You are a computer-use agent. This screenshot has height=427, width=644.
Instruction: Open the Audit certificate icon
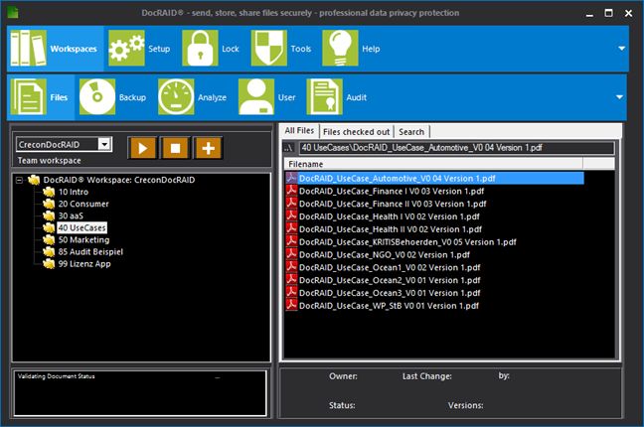tap(324, 97)
